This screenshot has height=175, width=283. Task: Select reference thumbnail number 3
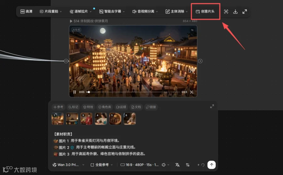(x=86, y=119)
